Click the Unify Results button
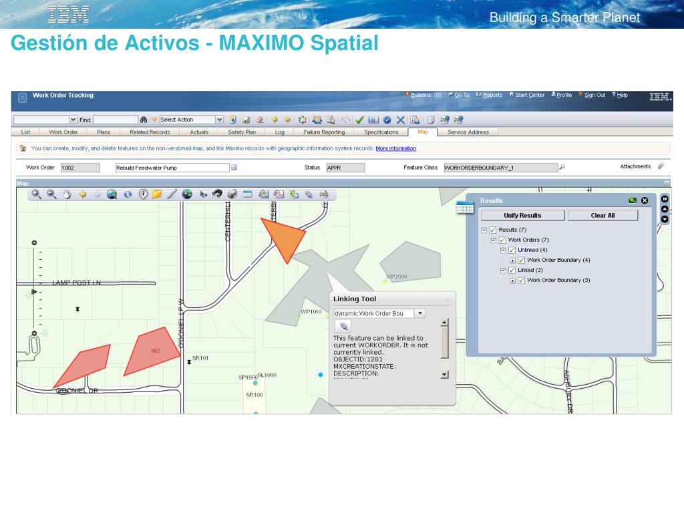684x513 pixels. click(522, 216)
